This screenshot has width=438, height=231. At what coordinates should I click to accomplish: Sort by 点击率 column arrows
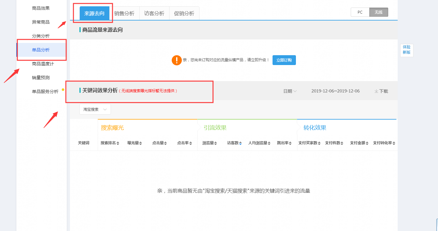pyautogui.click(x=191, y=143)
